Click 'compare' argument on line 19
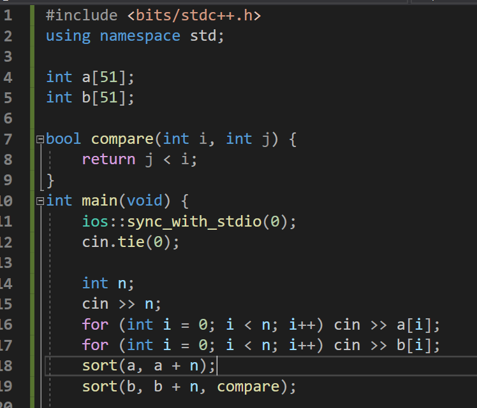 pyautogui.click(x=248, y=387)
